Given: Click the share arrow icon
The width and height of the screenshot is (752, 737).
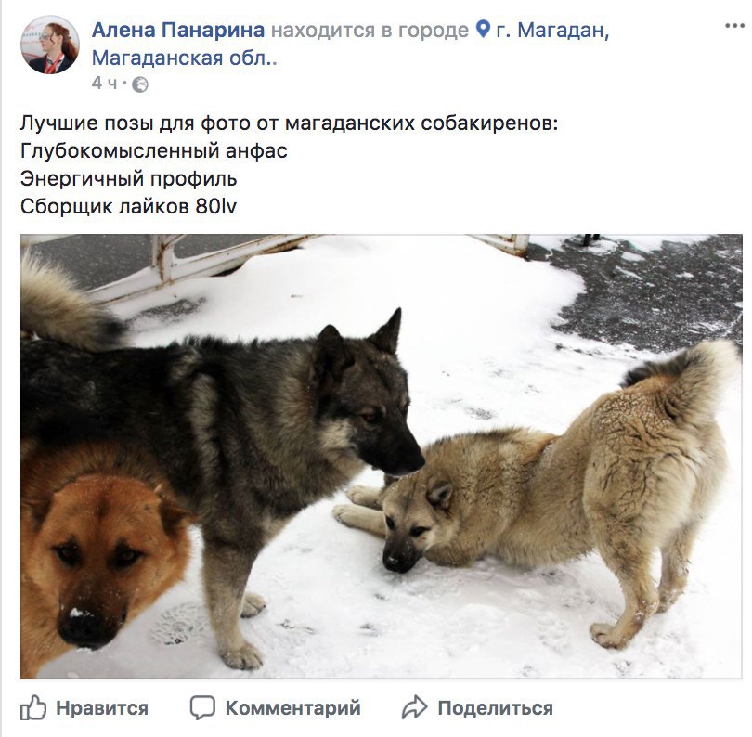Looking at the screenshot, I should [414, 707].
